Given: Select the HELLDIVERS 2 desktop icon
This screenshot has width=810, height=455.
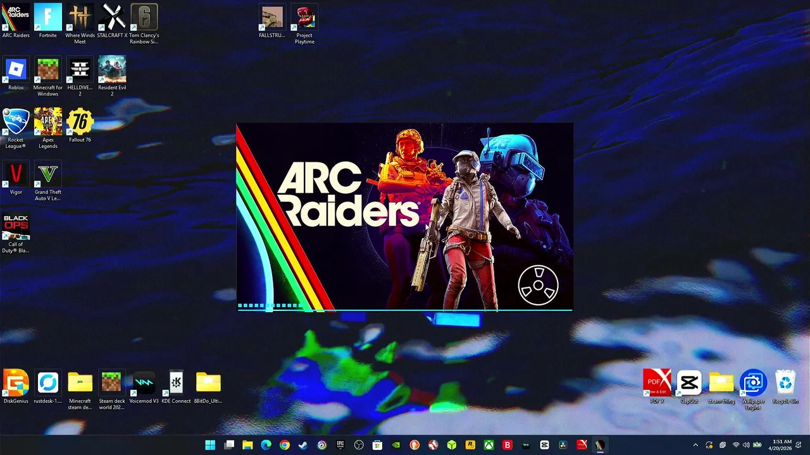Looking at the screenshot, I should click(x=80, y=76).
